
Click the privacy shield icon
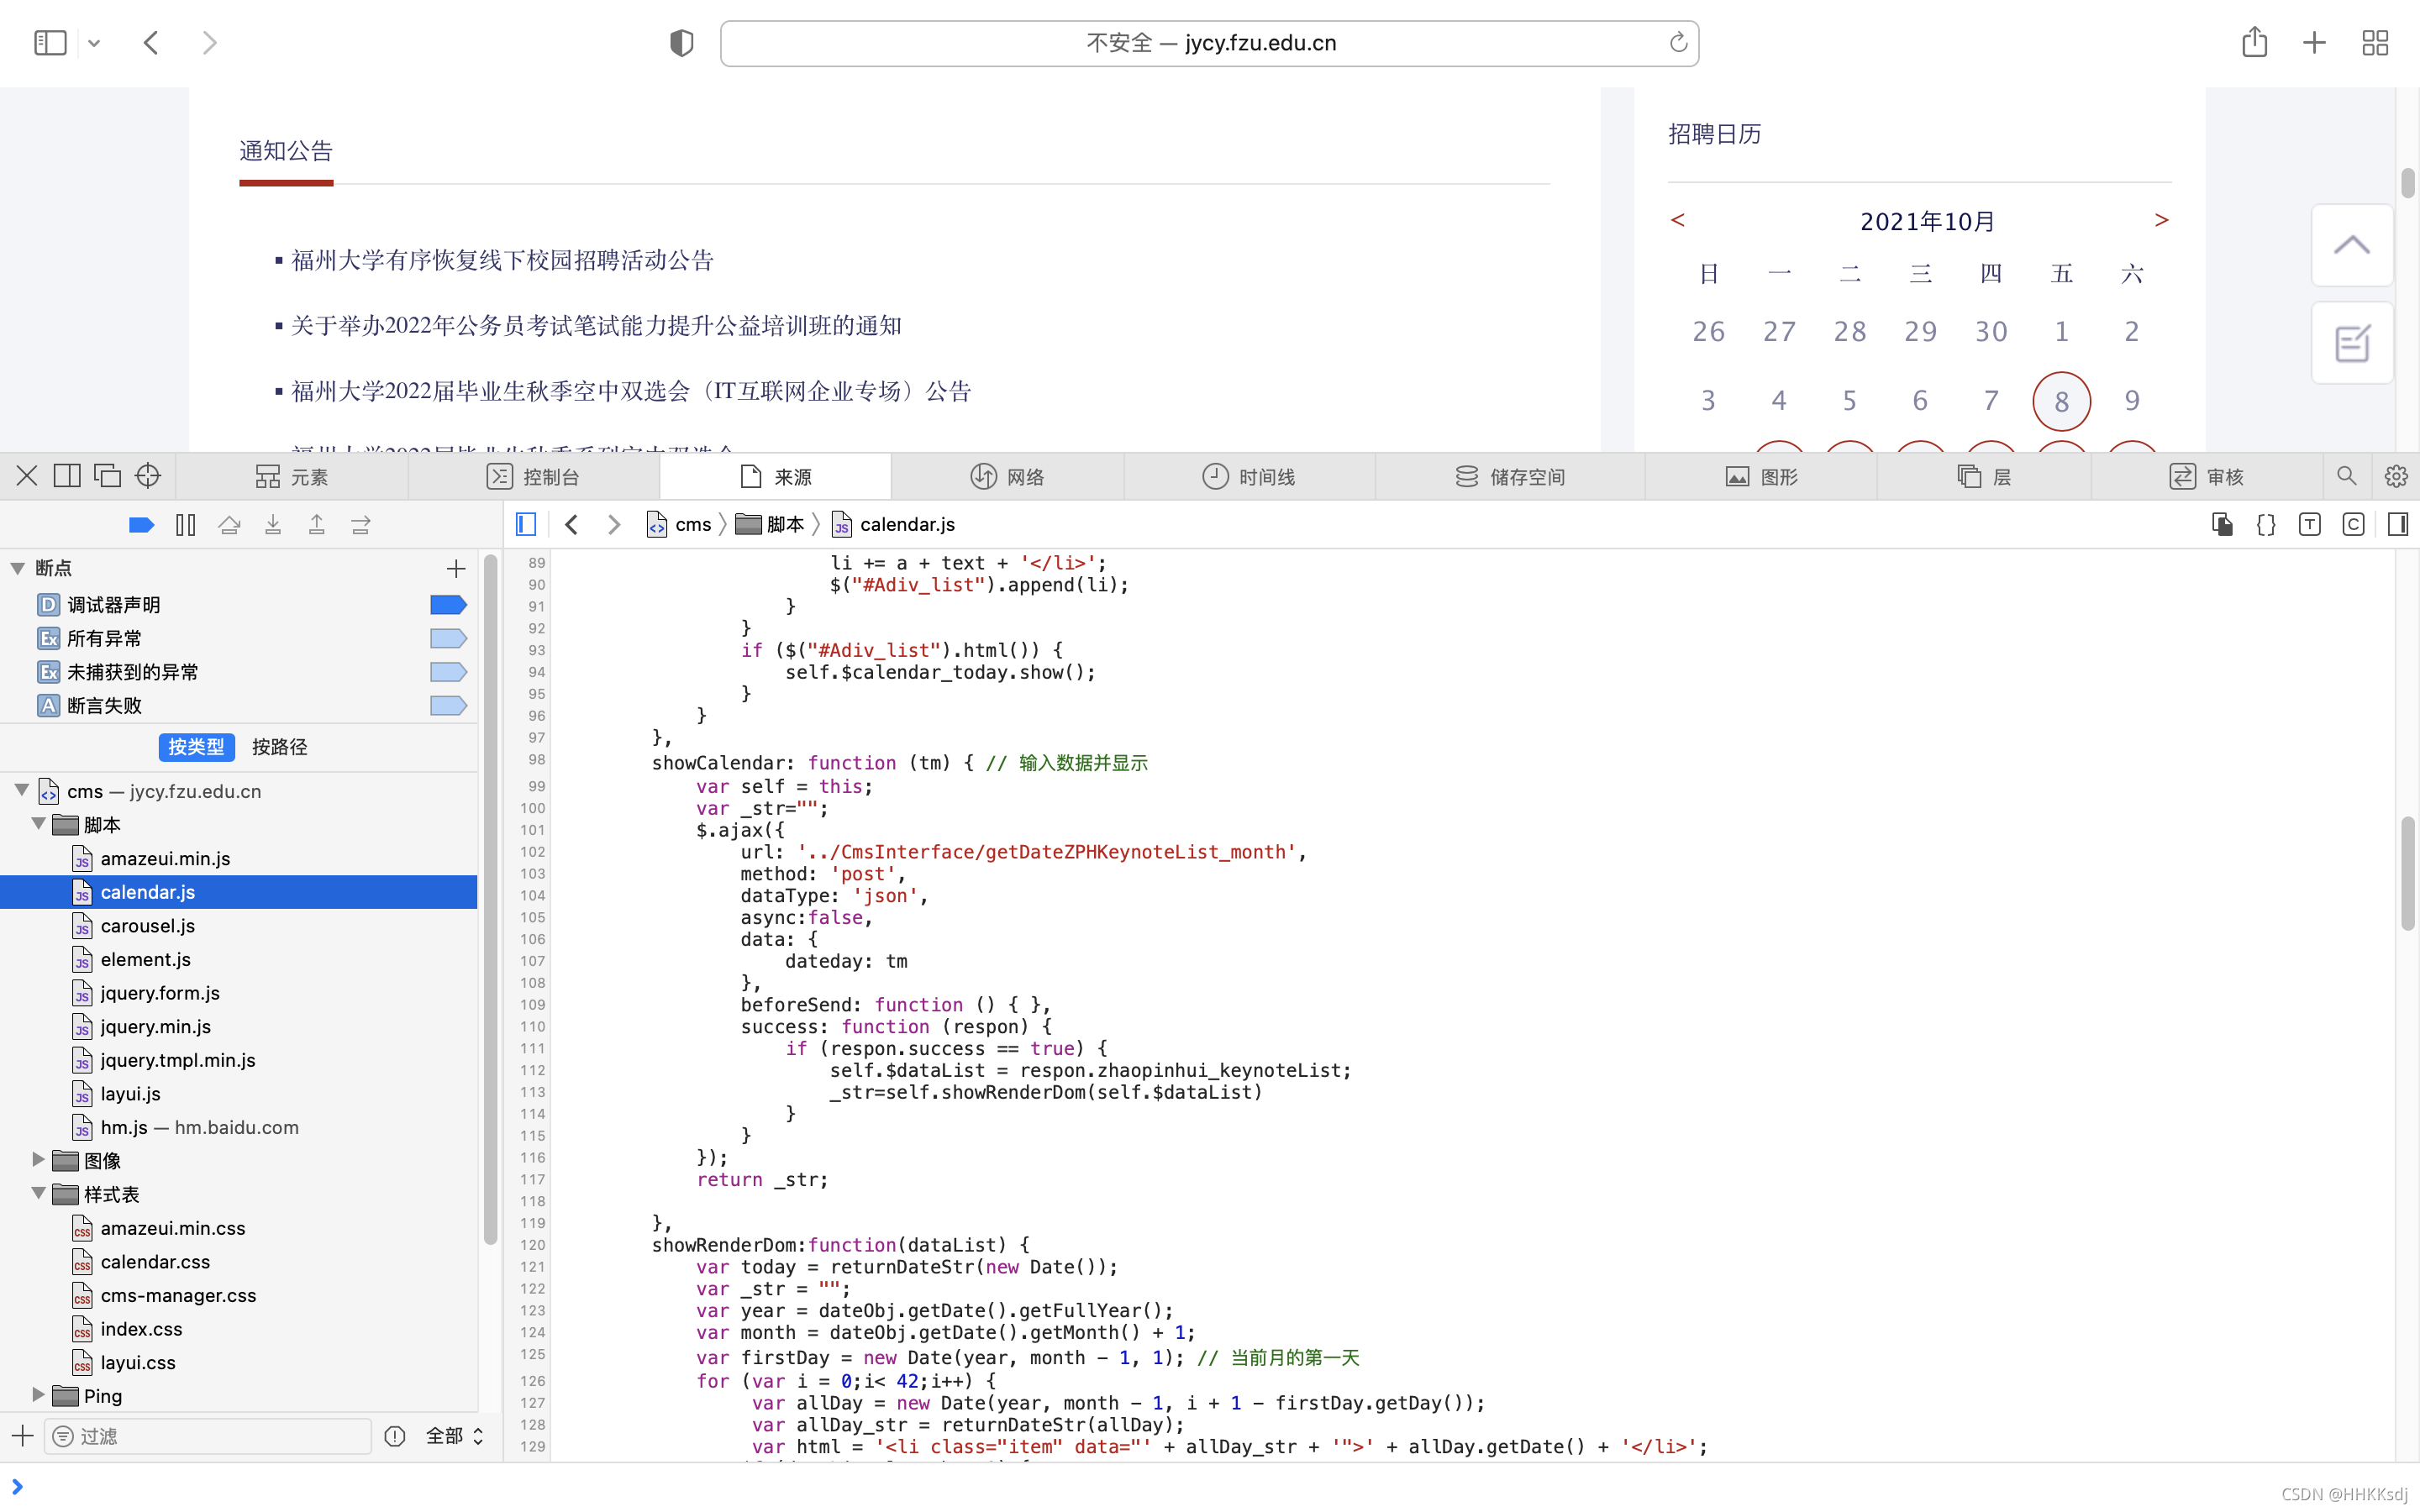click(682, 43)
